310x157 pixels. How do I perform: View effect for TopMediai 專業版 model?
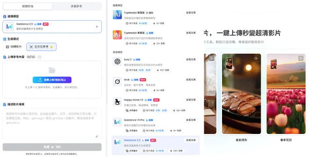click(x=191, y=33)
